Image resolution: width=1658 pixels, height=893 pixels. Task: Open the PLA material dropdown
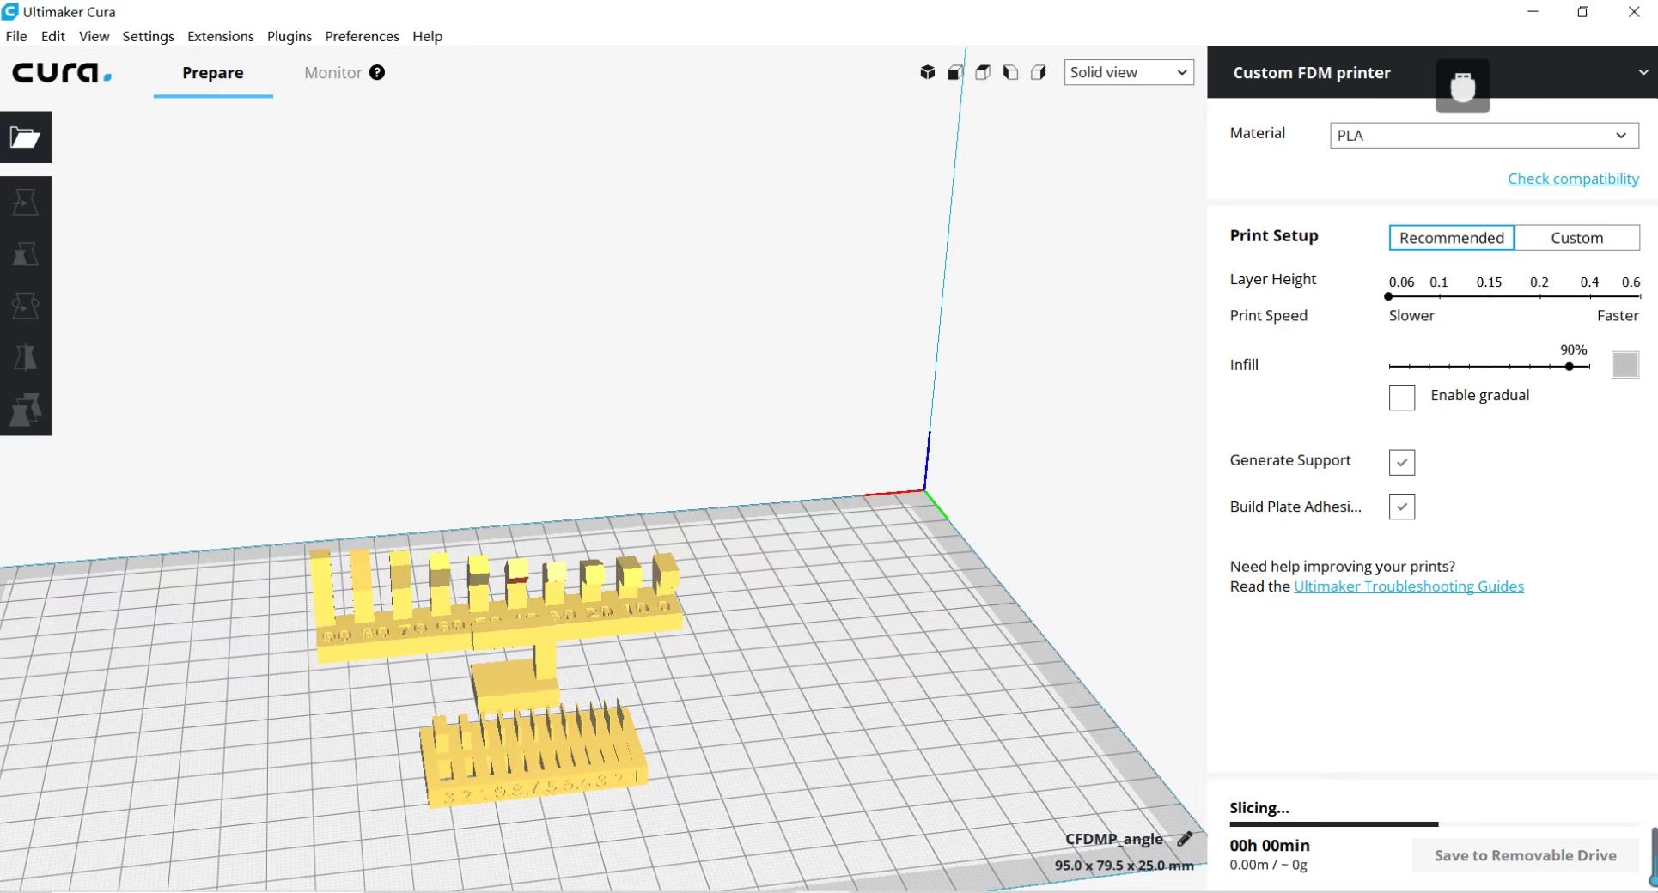tap(1484, 136)
